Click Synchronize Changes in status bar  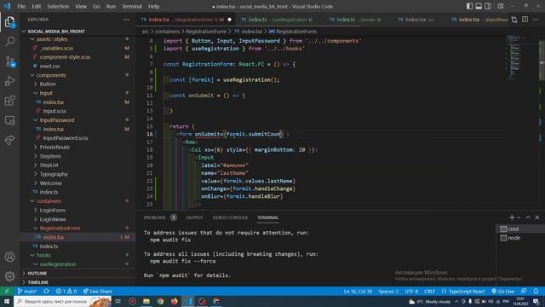pos(46,292)
